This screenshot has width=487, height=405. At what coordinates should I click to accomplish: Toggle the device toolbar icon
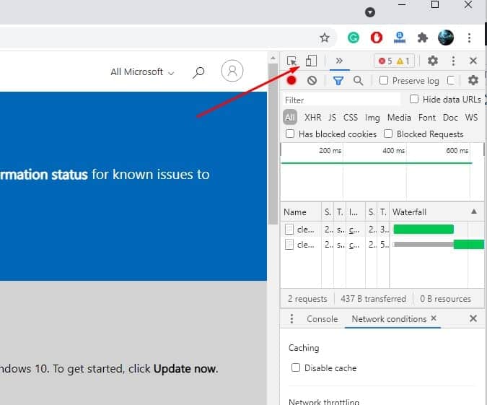click(311, 61)
